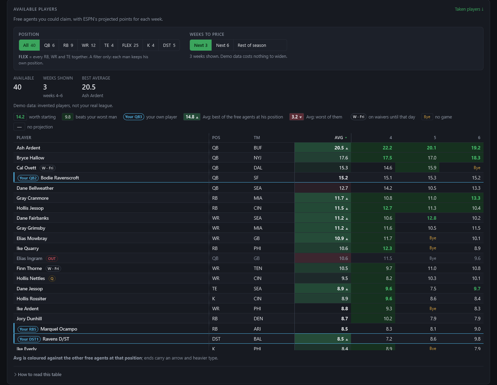Click the W · Fri badge next to Finn Thorne

tap(53, 268)
